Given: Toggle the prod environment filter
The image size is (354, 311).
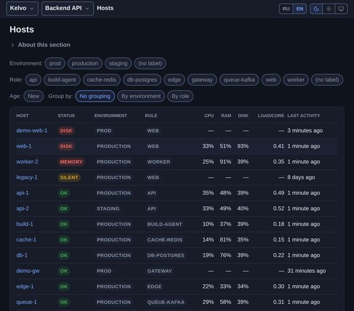Looking at the screenshot, I should point(55,63).
